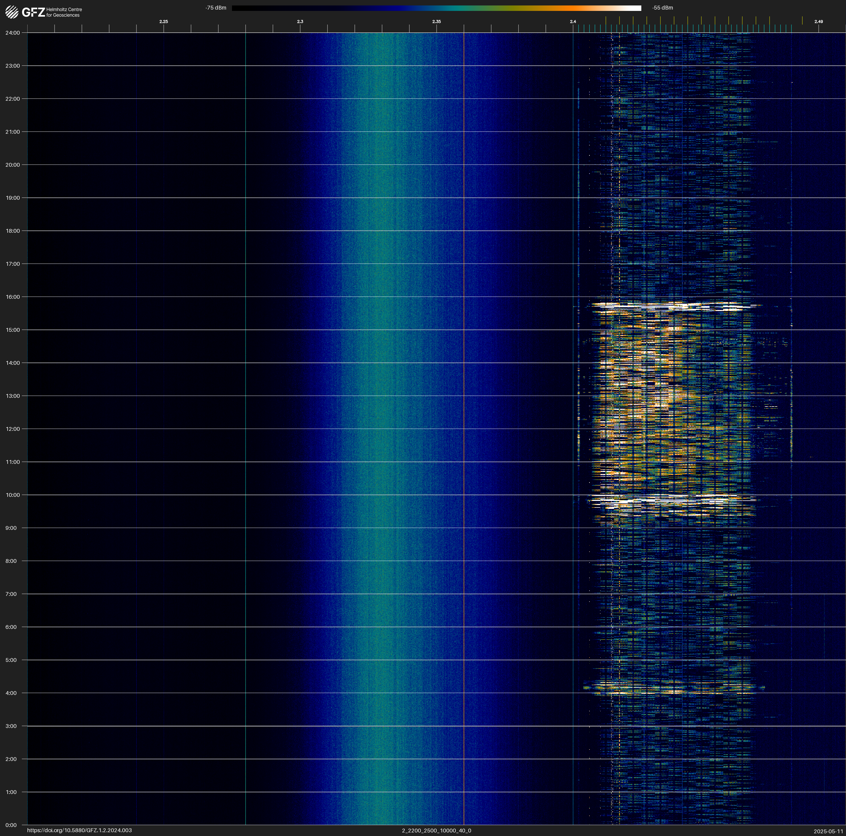Open the doi.org GFZ dataset link
The height and width of the screenshot is (836, 846).
(x=79, y=830)
